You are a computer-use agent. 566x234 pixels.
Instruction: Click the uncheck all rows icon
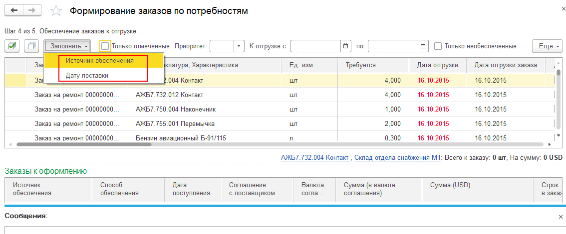[31, 46]
